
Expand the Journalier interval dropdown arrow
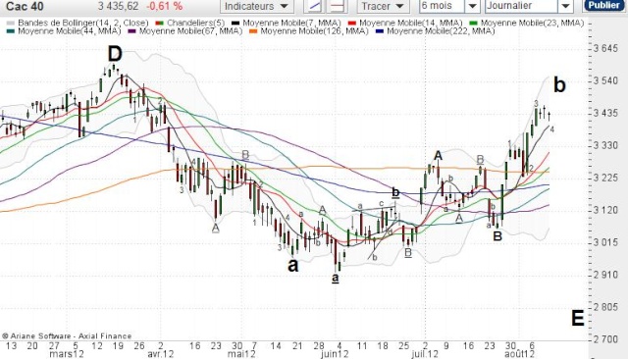565,6
